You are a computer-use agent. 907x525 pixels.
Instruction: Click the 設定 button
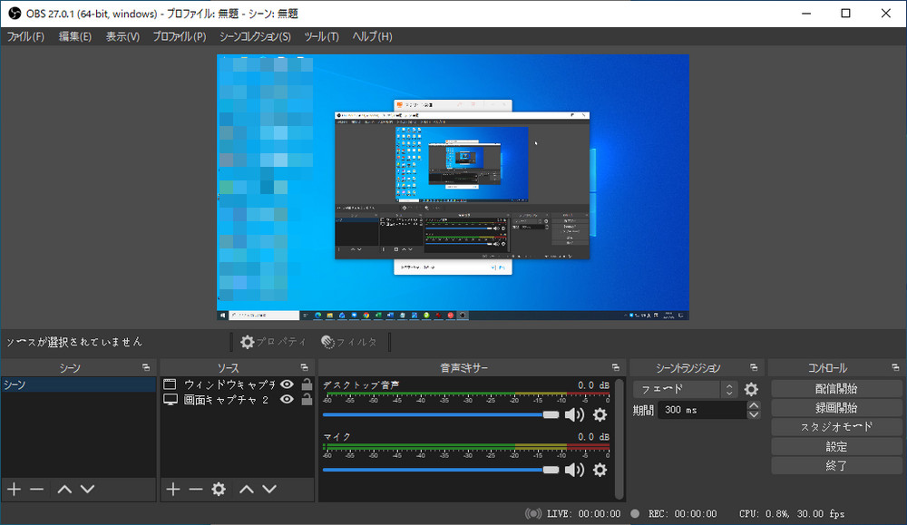pos(836,446)
